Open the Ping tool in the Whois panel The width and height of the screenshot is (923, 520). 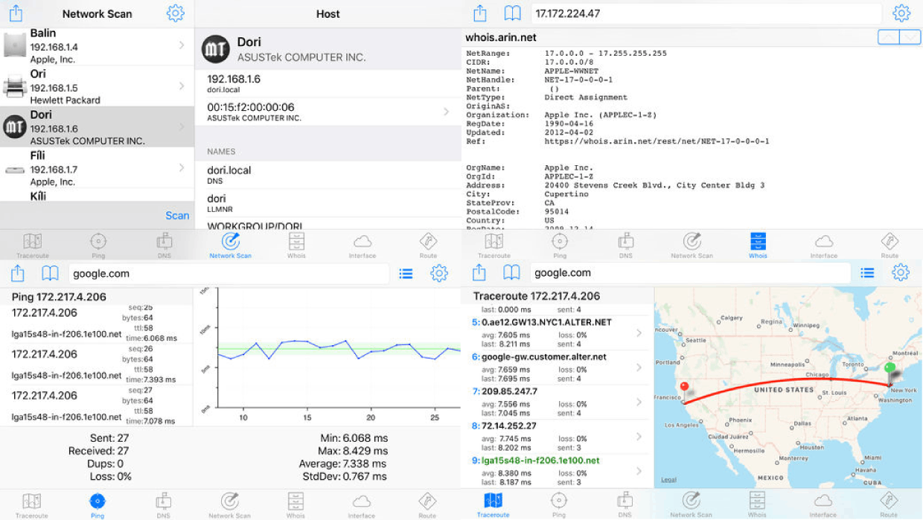point(560,244)
